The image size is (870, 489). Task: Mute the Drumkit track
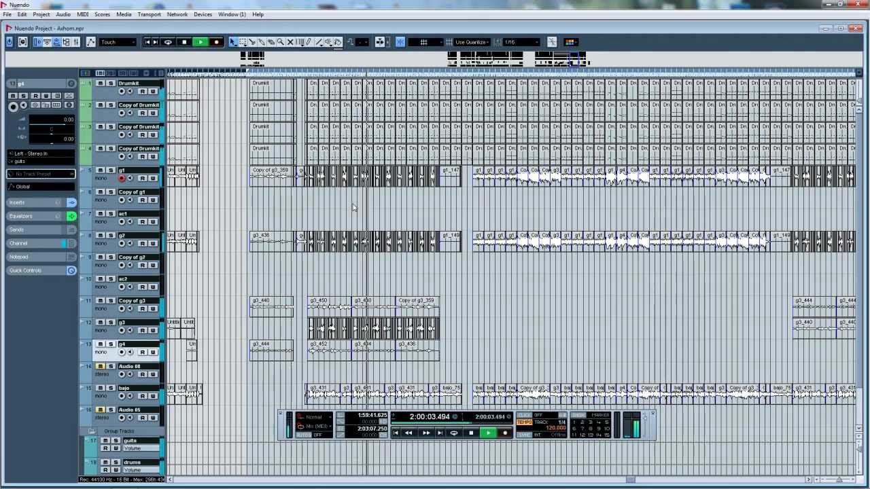point(100,84)
